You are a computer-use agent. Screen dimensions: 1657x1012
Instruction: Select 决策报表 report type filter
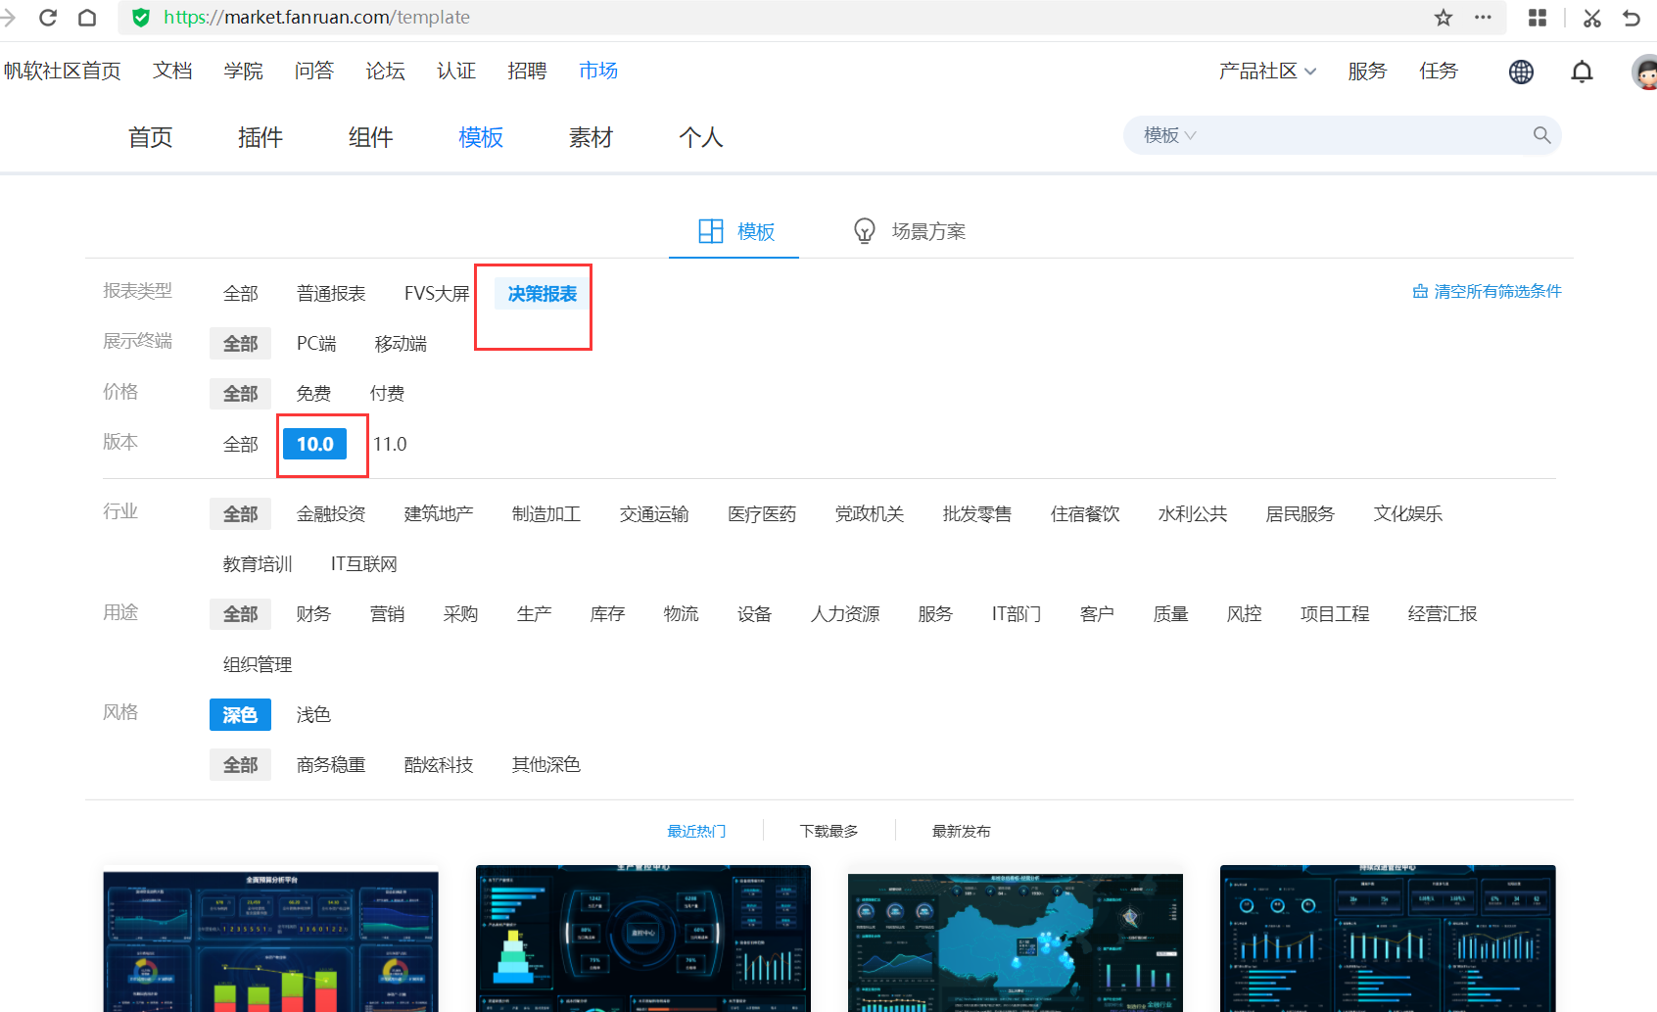click(x=543, y=294)
